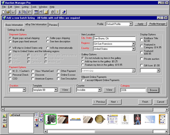The image size is (170, 135).
Task: Select the camera image thumbnail
Action: (51, 119)
